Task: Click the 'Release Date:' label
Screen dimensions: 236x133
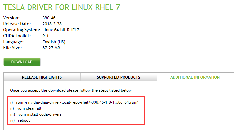Action: pyautogui.click(x=17, y=24)
